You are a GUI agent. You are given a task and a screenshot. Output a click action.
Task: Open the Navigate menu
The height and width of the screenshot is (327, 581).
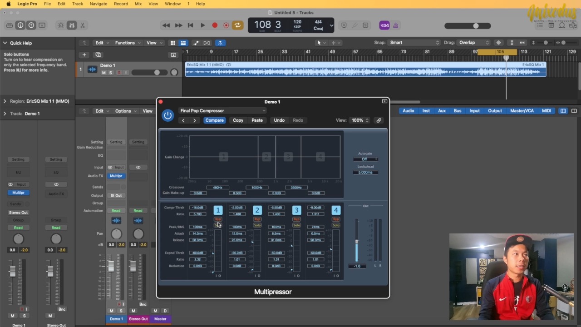tap(98, 4)
